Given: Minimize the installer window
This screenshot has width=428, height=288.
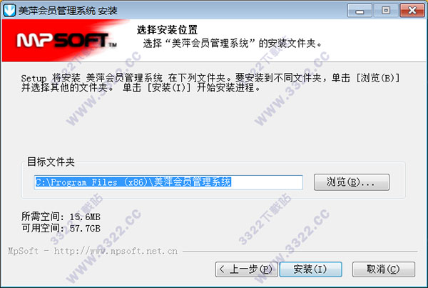Looking at the screenshot, I should (x=360, y=11).
